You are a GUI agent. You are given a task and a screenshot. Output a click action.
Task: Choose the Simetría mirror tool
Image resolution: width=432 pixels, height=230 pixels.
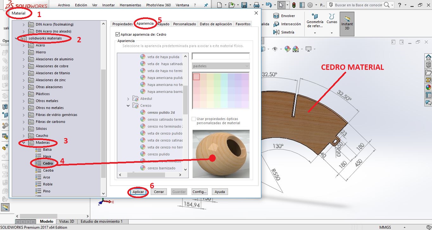tap(284, 32)
